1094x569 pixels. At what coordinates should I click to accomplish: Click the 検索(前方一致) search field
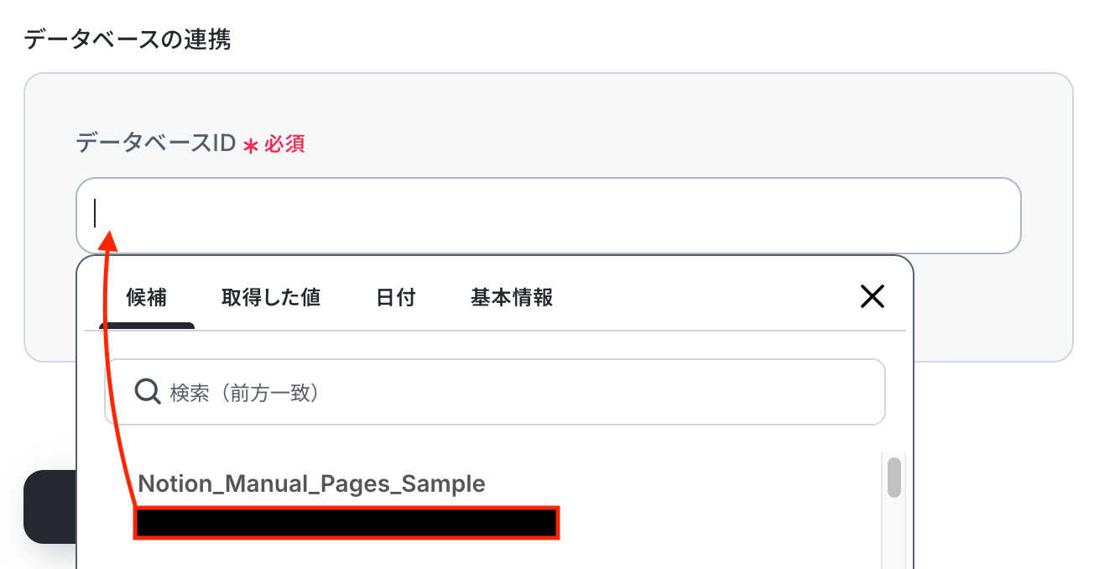tap(495, 392)
